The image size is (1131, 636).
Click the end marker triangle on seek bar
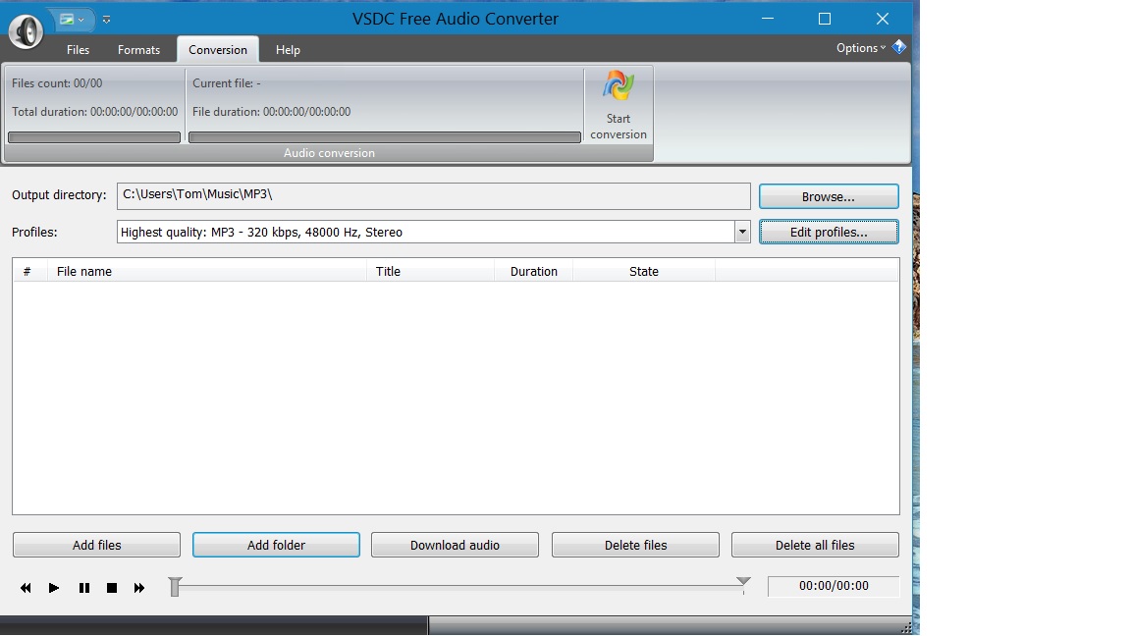tap(743, 581)
